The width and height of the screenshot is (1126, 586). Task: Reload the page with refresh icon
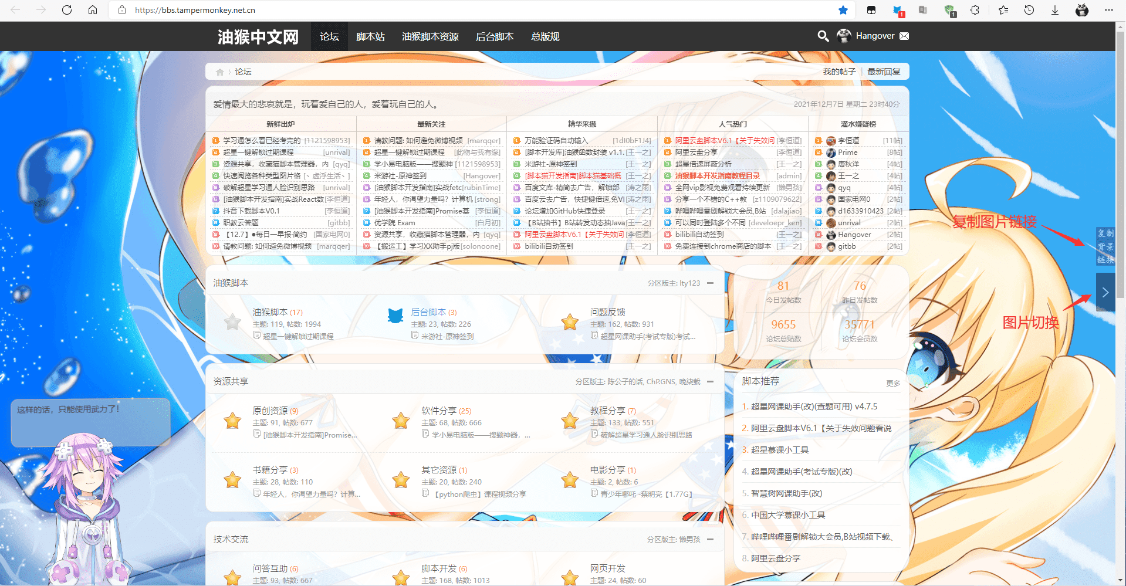point(67,10)
